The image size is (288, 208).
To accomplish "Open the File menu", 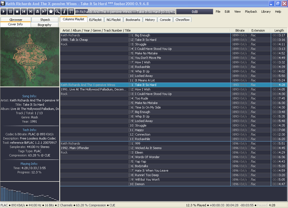I will 218,12.
